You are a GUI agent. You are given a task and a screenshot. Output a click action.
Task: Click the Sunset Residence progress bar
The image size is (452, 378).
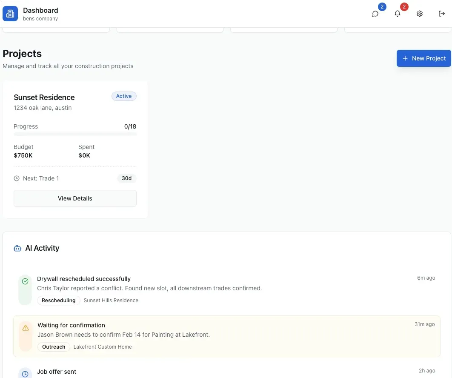75,134
